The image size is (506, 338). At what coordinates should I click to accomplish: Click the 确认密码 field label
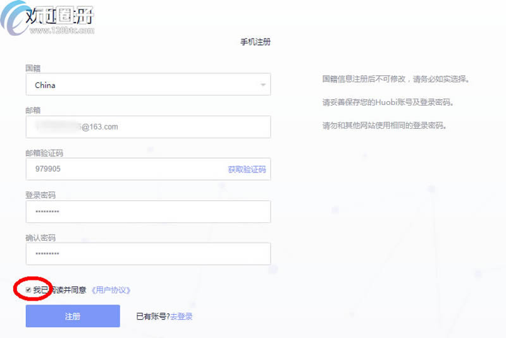[x=40, y=238]
